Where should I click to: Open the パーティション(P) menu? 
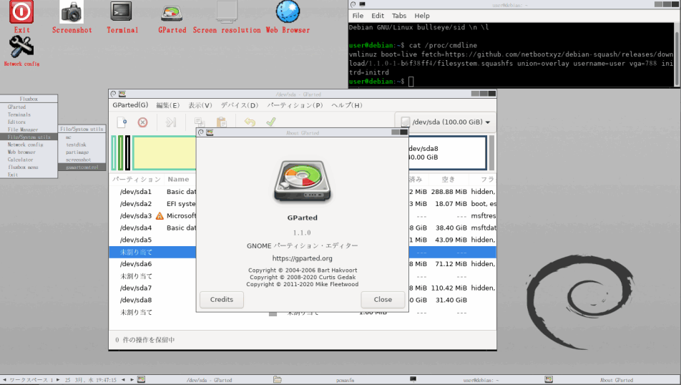coord(295,105)
